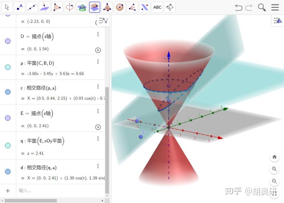The image size is (284, 203).
Task: Zoom in on the 3D view
Action: (274, 169)
